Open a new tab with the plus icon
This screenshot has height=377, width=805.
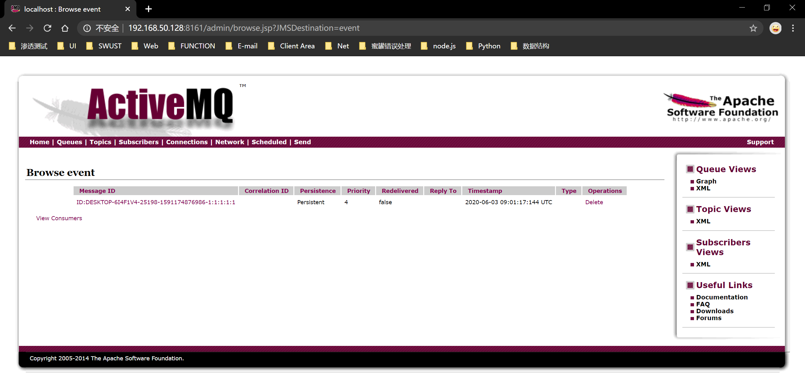click(x=148, y=9)
